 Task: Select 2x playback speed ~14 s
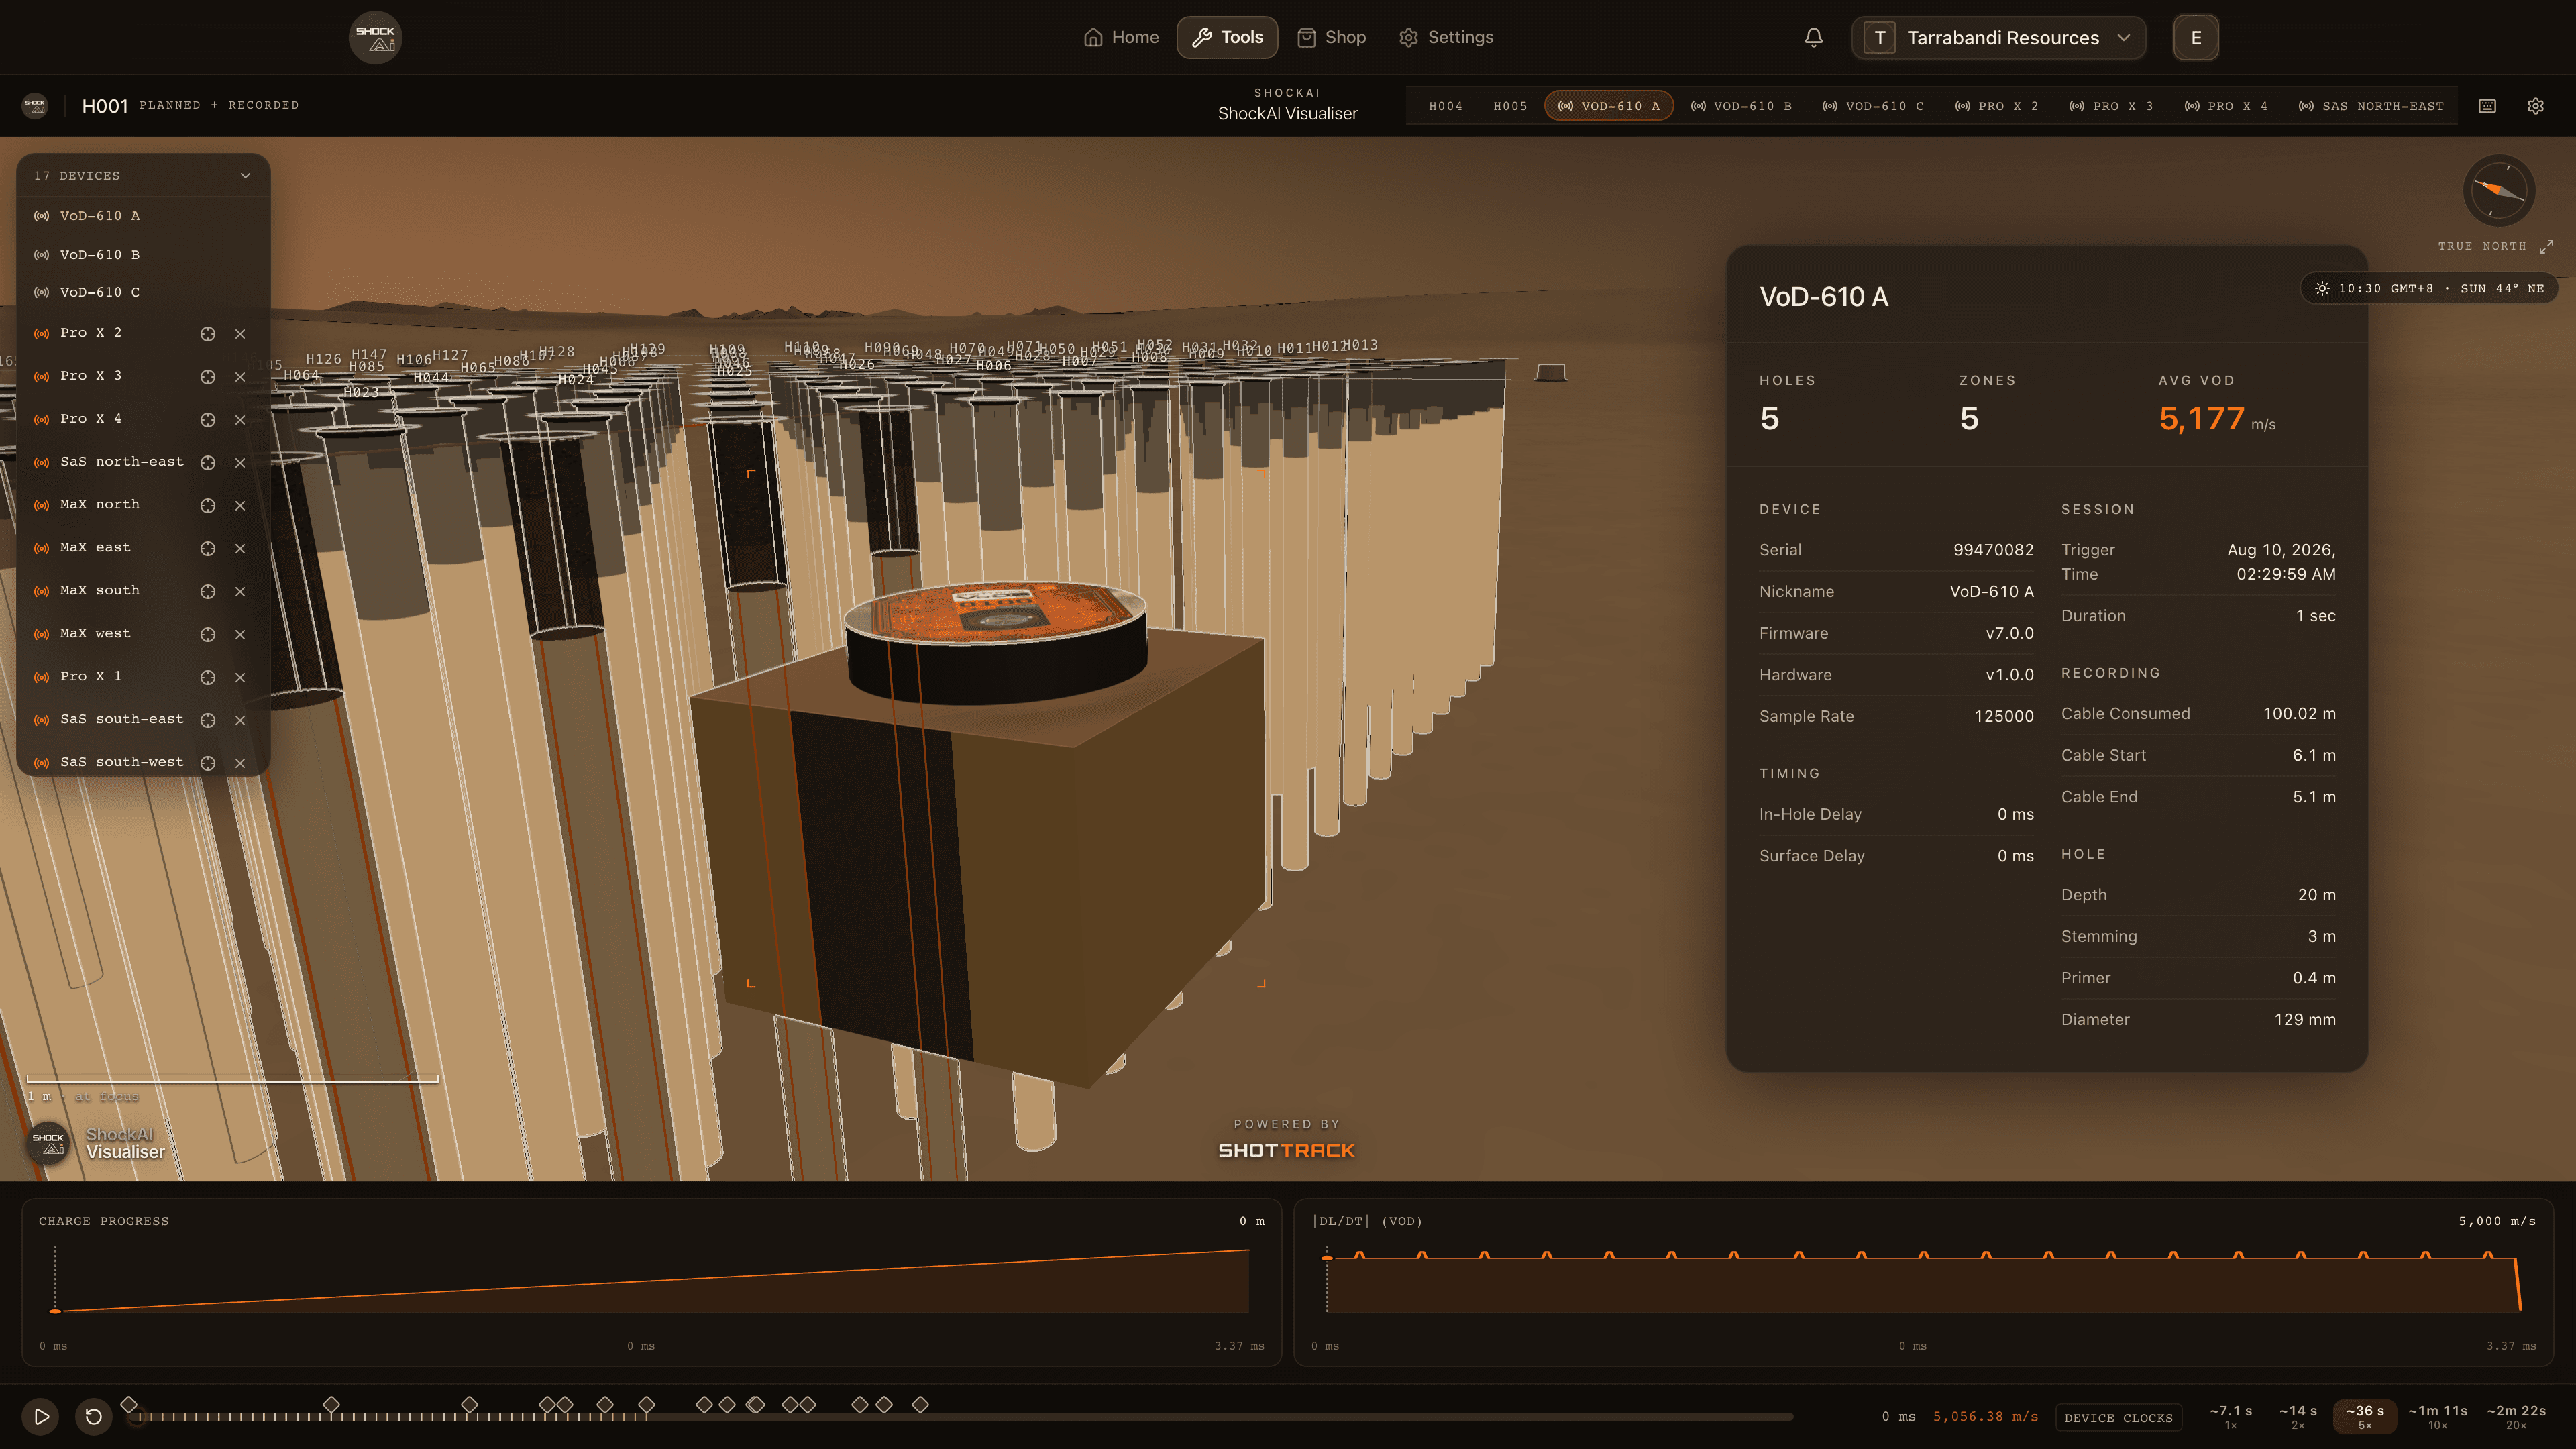[2298, 1416]
